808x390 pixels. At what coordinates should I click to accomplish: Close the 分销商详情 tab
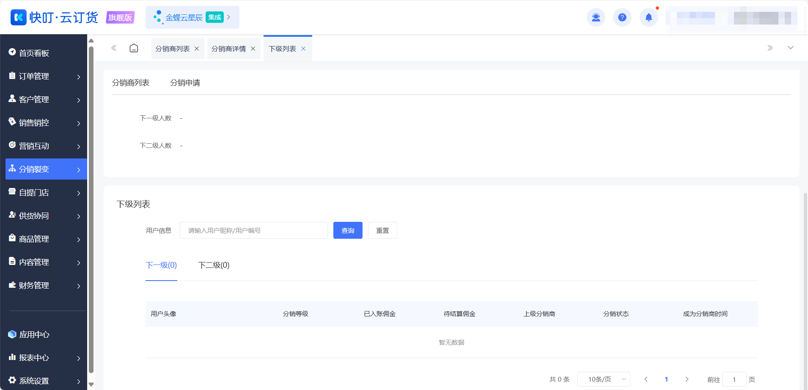(253, 49)
